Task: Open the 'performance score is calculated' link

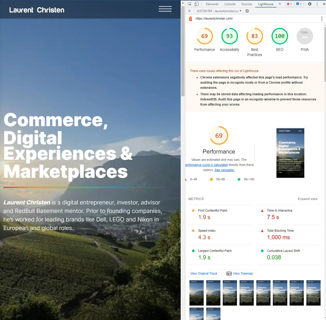Action: pos(206,165)
